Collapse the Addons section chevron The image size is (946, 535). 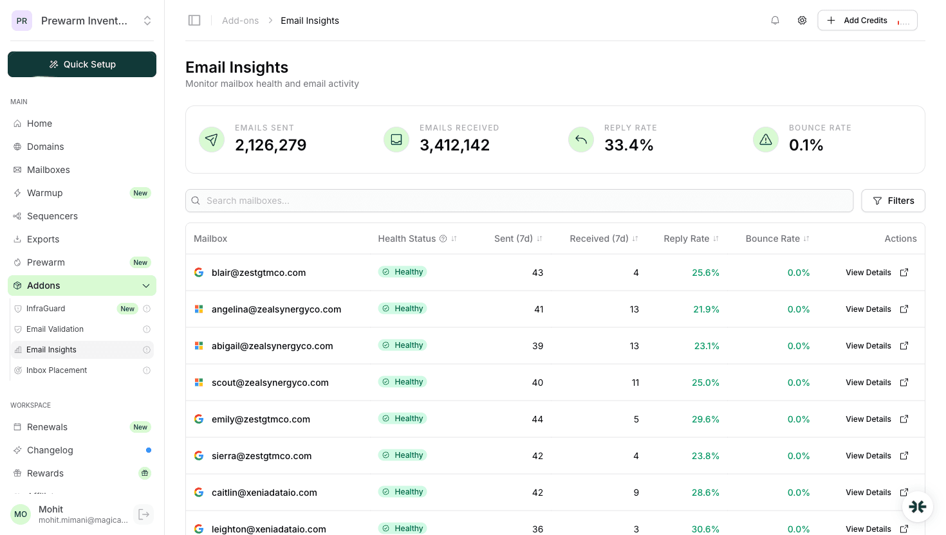click(x=145, y=285)
